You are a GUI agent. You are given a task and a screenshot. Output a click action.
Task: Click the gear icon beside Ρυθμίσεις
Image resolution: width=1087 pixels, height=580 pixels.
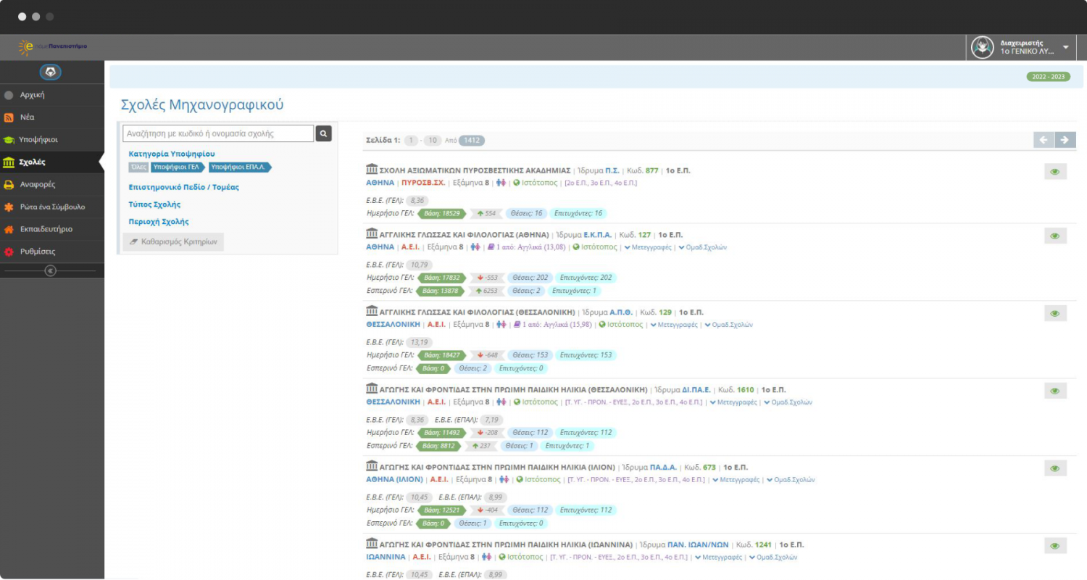(9, 252)
